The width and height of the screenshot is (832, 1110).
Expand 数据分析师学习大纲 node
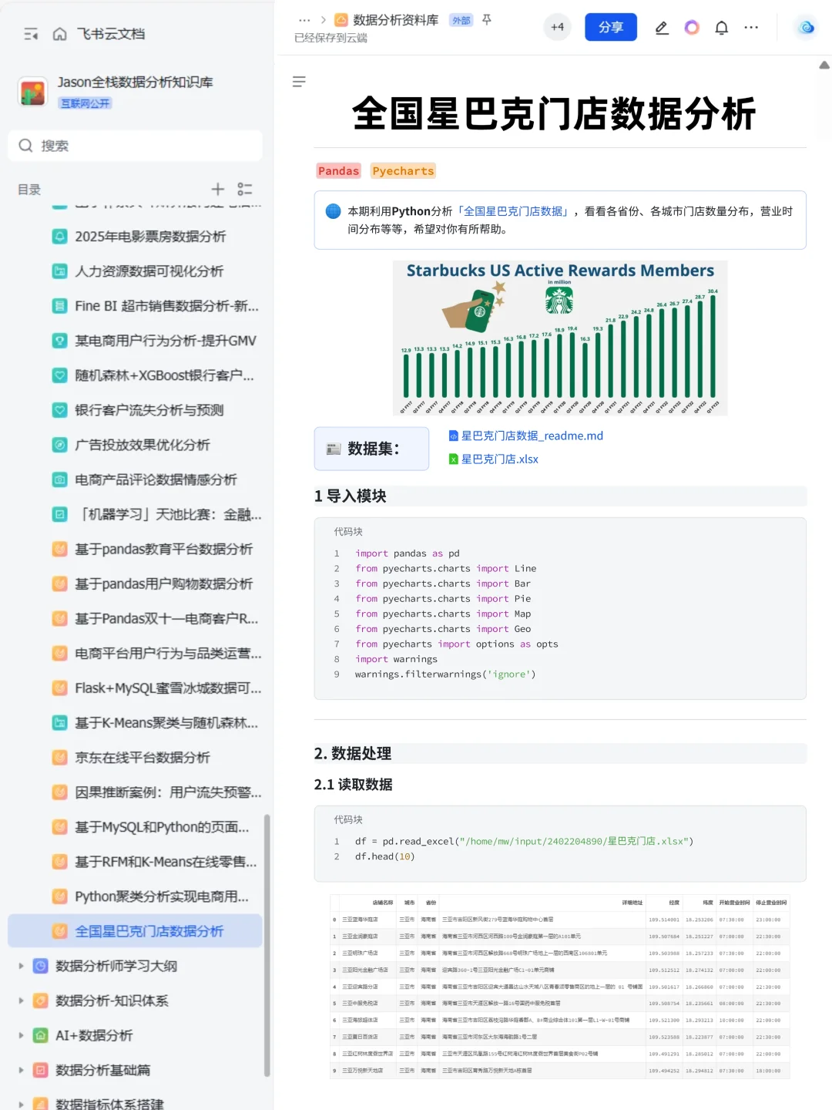click(x=21, y=966)
